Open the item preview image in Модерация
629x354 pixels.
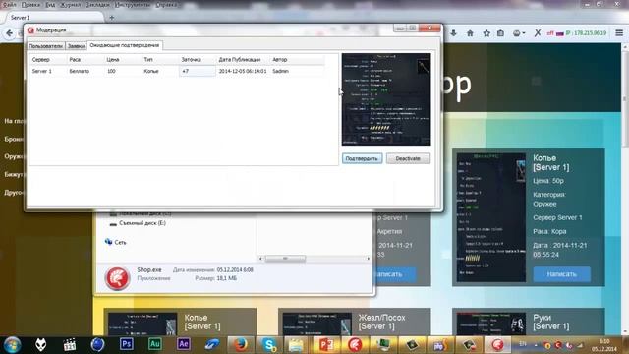(x=386, y=99)
